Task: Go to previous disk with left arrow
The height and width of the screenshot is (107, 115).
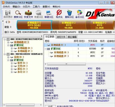Action: tap(6, 22)
